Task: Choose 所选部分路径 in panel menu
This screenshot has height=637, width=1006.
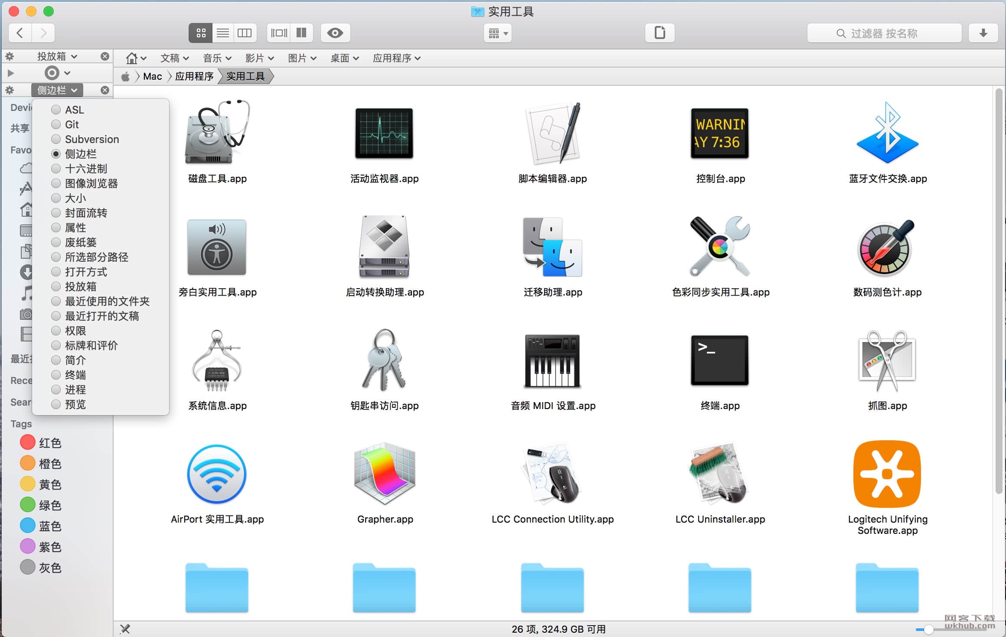Action: [97, 257]
